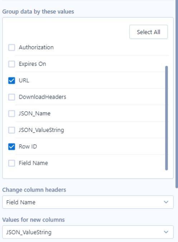This screenshot has height=242, width=178.
Task: Click the Expires On label text
Action: point(32,64)
